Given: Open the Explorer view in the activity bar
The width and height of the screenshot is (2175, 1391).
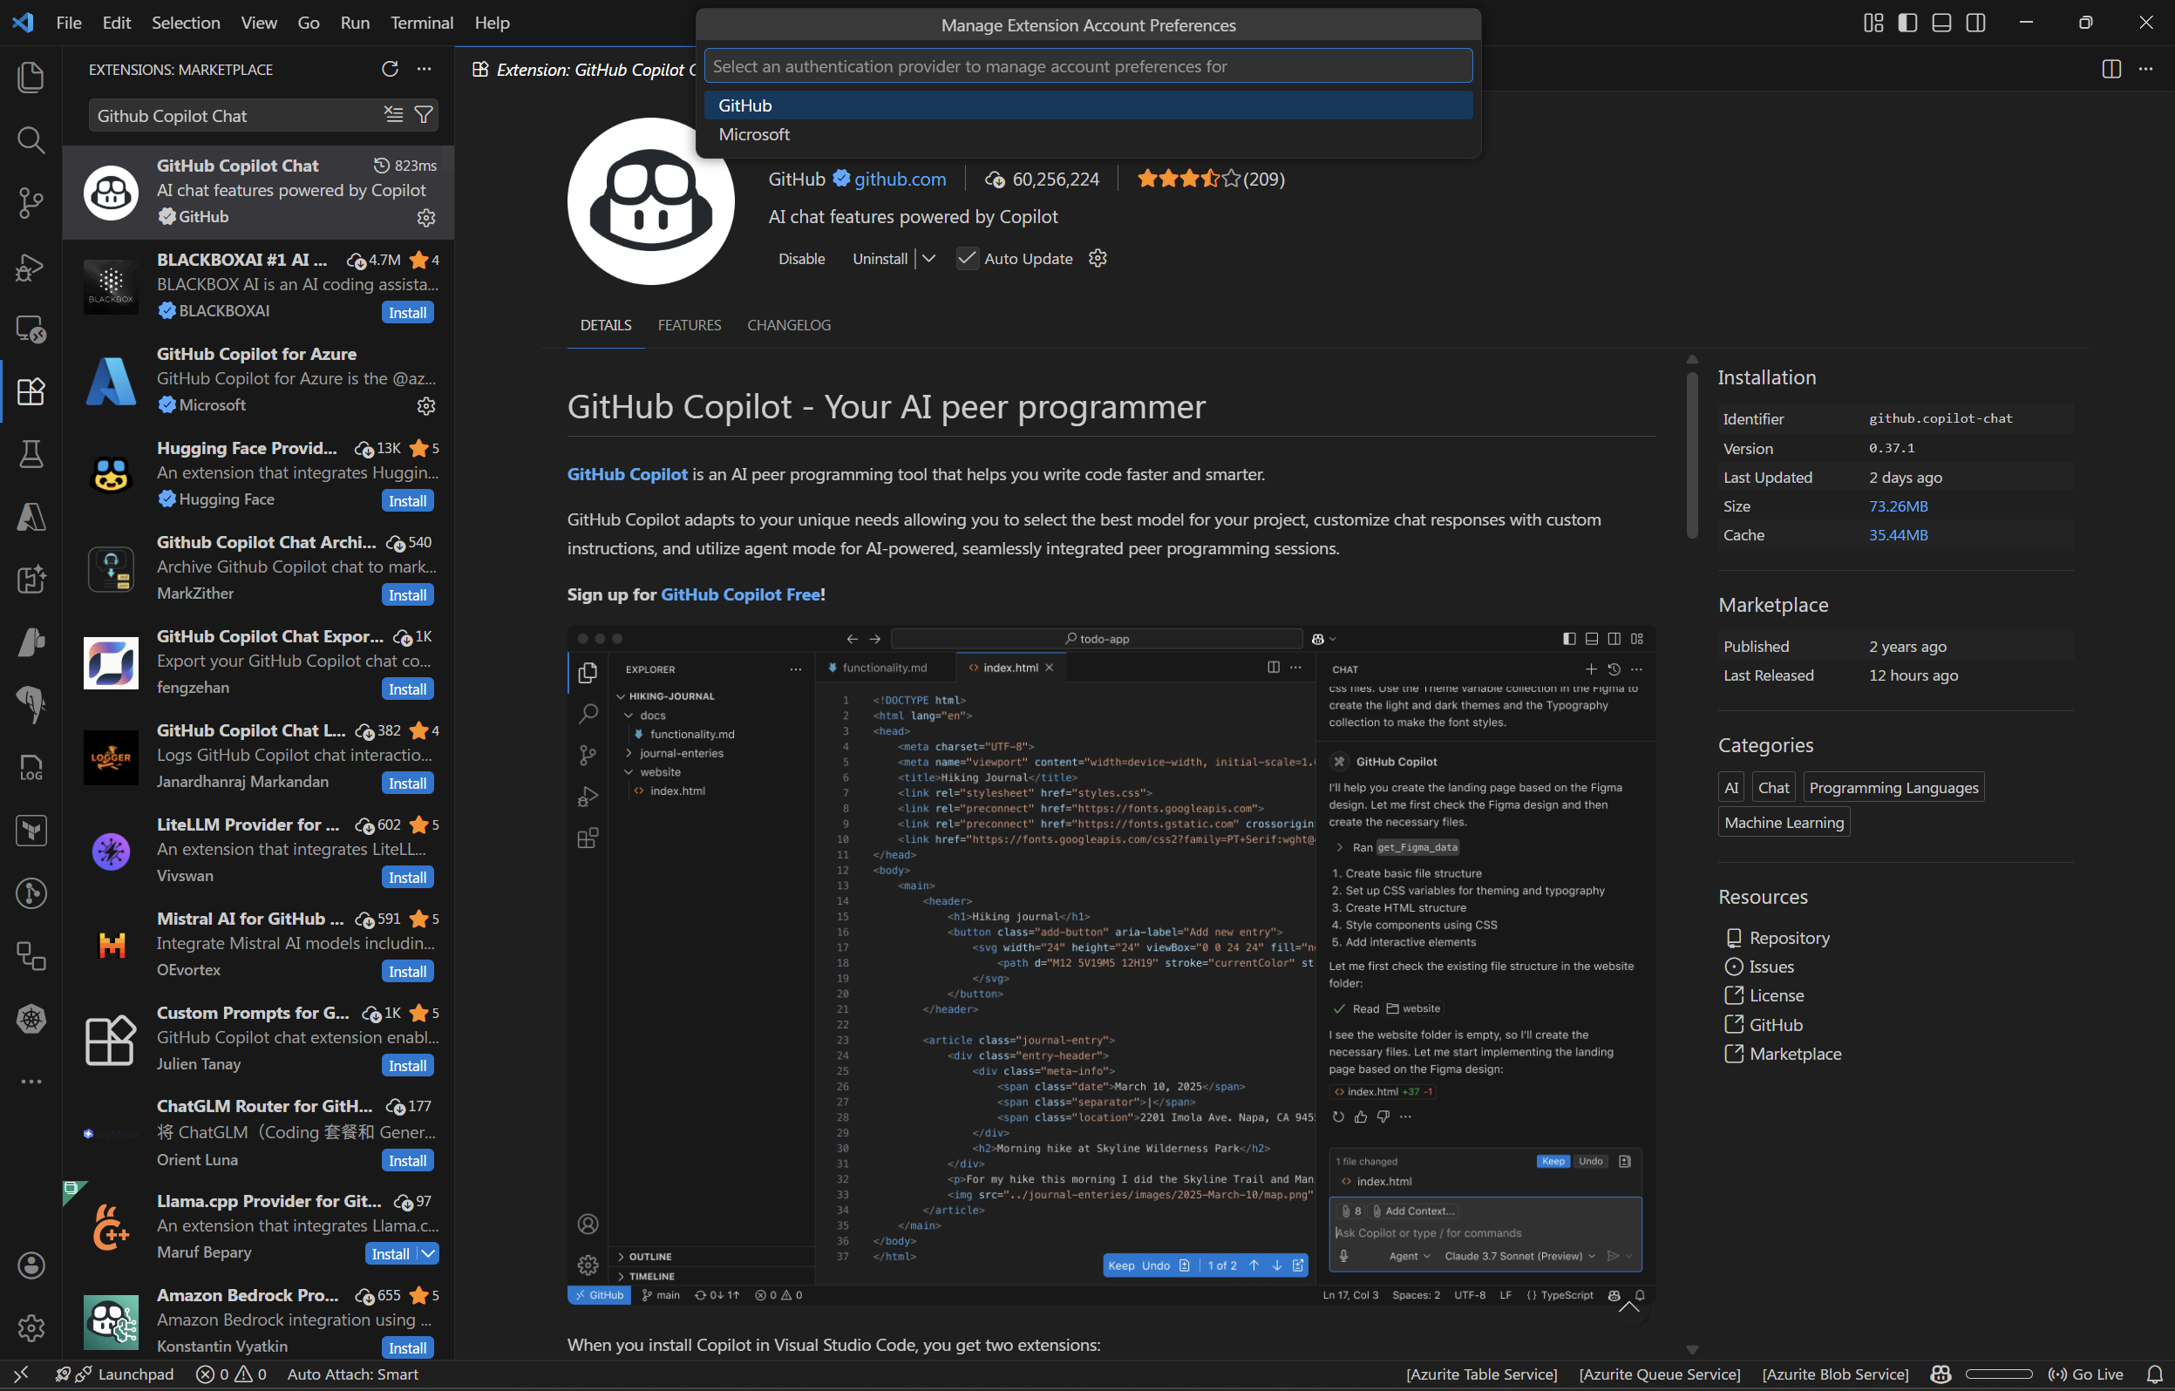Looking at the screenshot, I should [31, 77].
